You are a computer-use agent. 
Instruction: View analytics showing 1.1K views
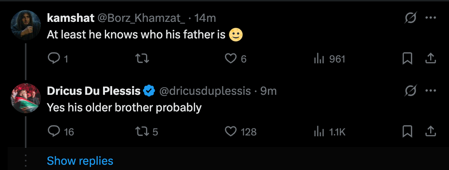(330, 132)
